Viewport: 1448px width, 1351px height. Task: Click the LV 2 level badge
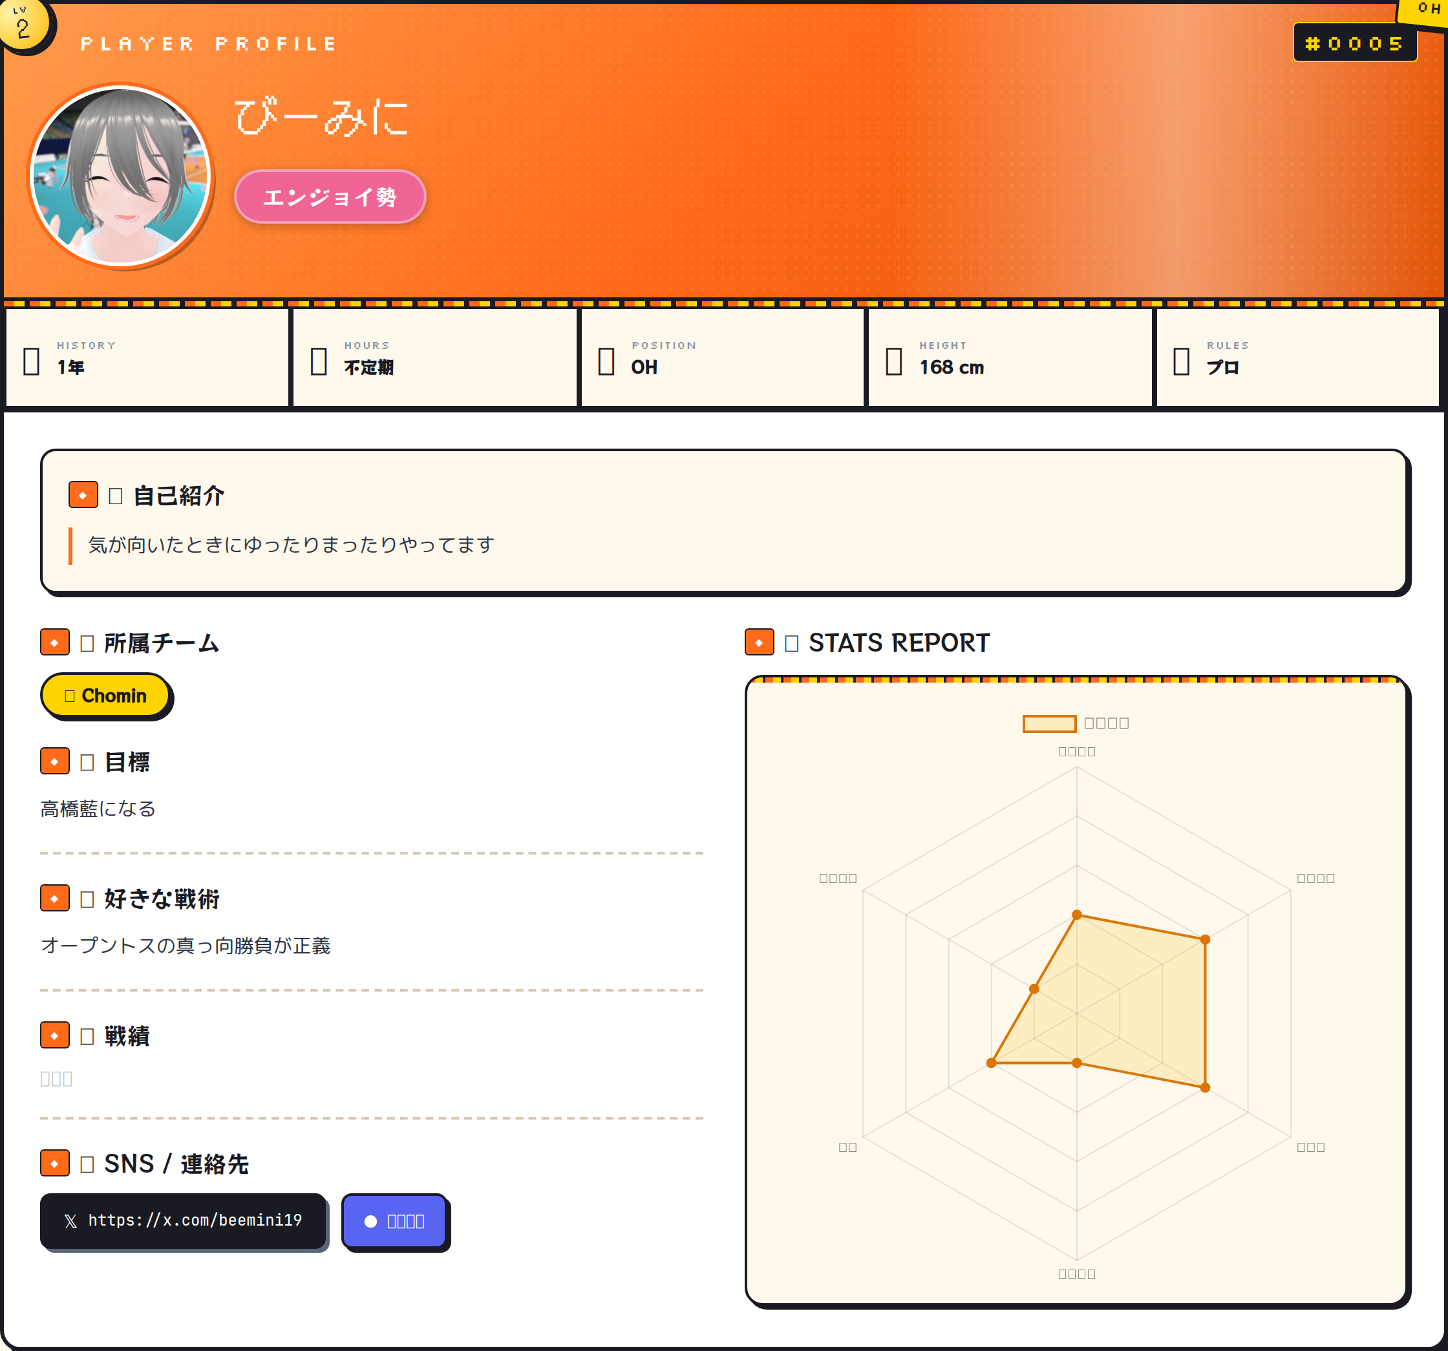point(24,25)
